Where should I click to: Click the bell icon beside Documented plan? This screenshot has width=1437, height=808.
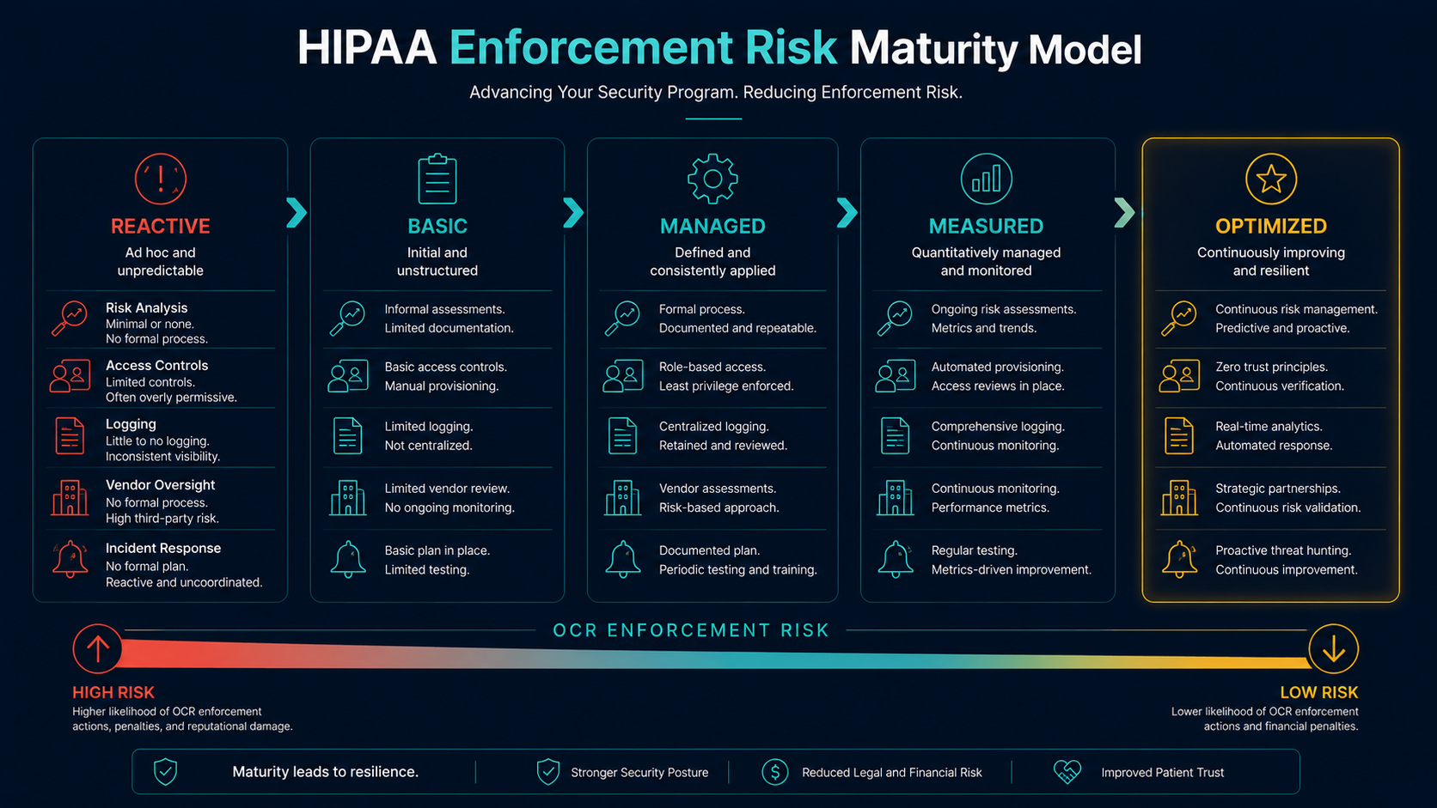623,560
